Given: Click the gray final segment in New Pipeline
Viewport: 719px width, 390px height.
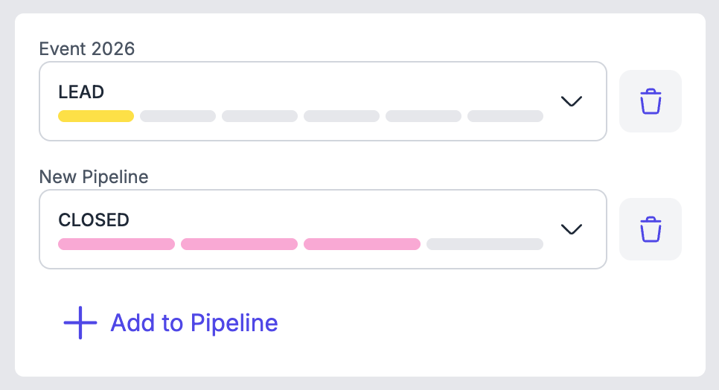Looking at the screenshot, I should click(x=485, y=244).
